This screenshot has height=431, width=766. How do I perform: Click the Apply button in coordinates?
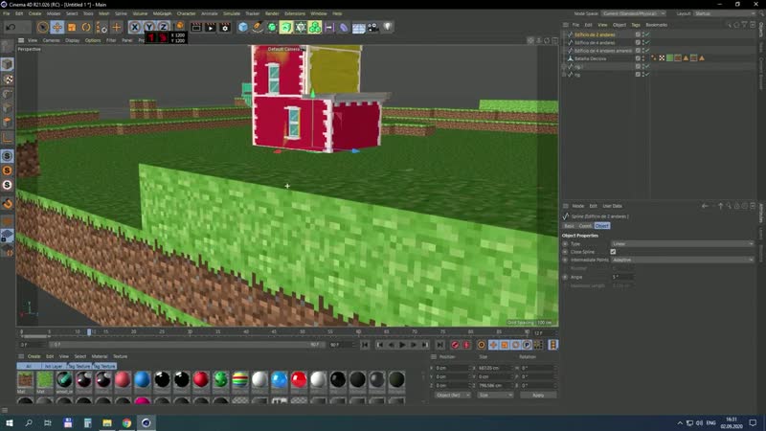click(x=538, y=395)
